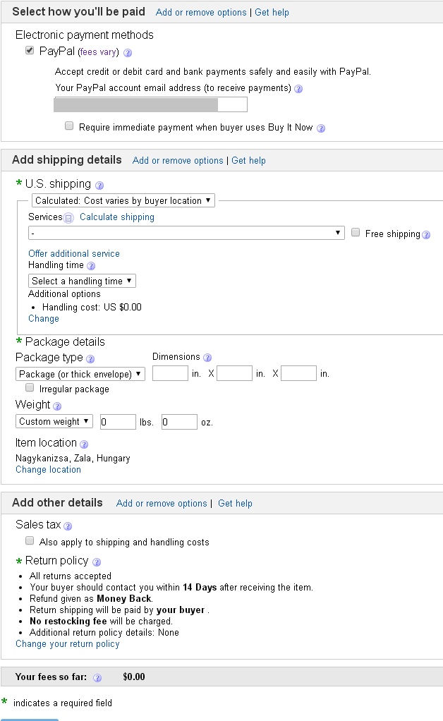Open the Calculated cost shipping type dropdown

pos(123,201)
